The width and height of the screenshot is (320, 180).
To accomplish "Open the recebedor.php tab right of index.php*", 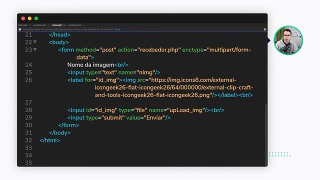I will coord(74,25).
